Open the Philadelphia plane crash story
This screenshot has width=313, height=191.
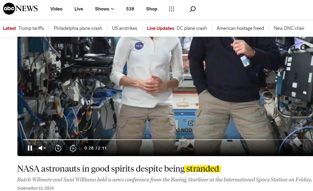pyautogui.click(x=78, y=28)
